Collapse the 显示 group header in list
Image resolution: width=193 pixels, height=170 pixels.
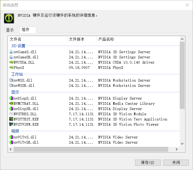15,92
